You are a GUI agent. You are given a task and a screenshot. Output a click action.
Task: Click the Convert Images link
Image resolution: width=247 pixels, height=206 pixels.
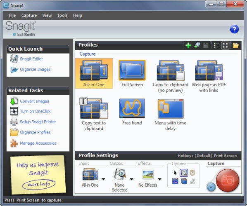(34, 101)
